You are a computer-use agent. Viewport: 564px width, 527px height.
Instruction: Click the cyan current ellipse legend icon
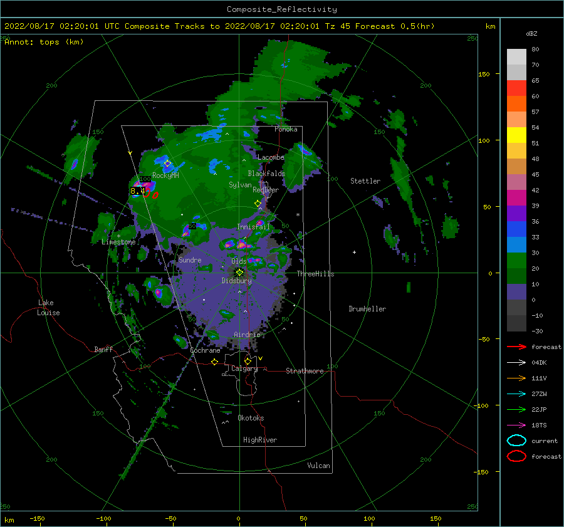pyautogui.click(x=516, y=441)
